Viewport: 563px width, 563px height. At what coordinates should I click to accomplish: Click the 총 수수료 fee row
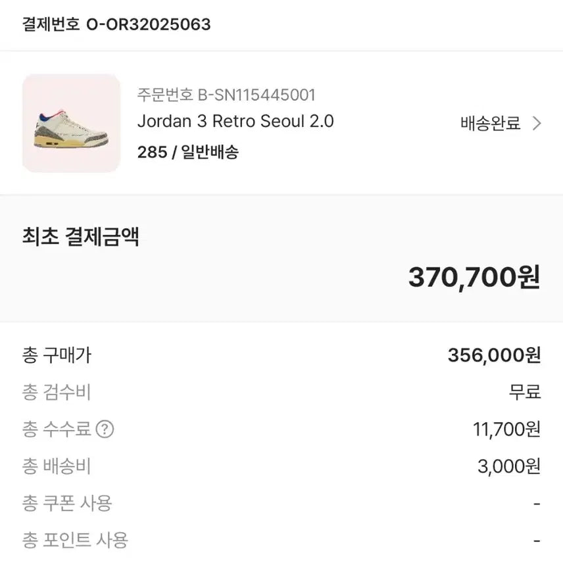(x=64, y=429)
